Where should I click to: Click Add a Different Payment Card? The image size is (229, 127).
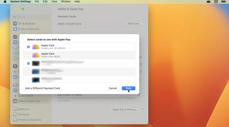(42, 88)
